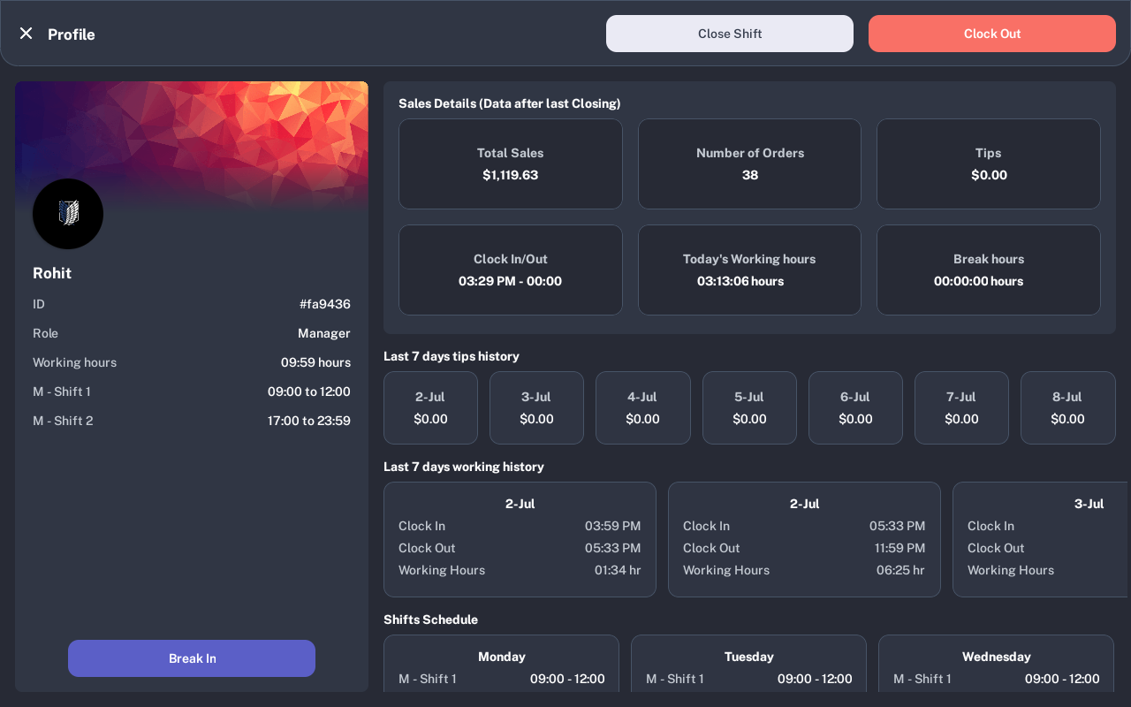Screen dimensions: 1131x707
Task: Click the '$1,119.63' total sales value
Action: [511, 175]
